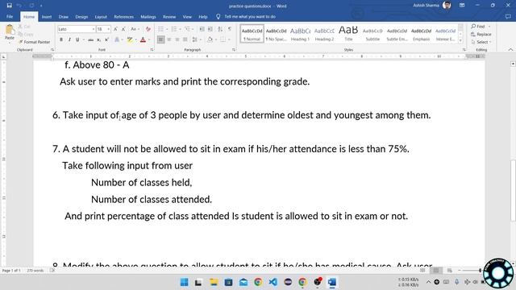This screenshot has height=290, width=516.
Task: Toggle Print Layout view in status bar
Action: click(436, 271)
